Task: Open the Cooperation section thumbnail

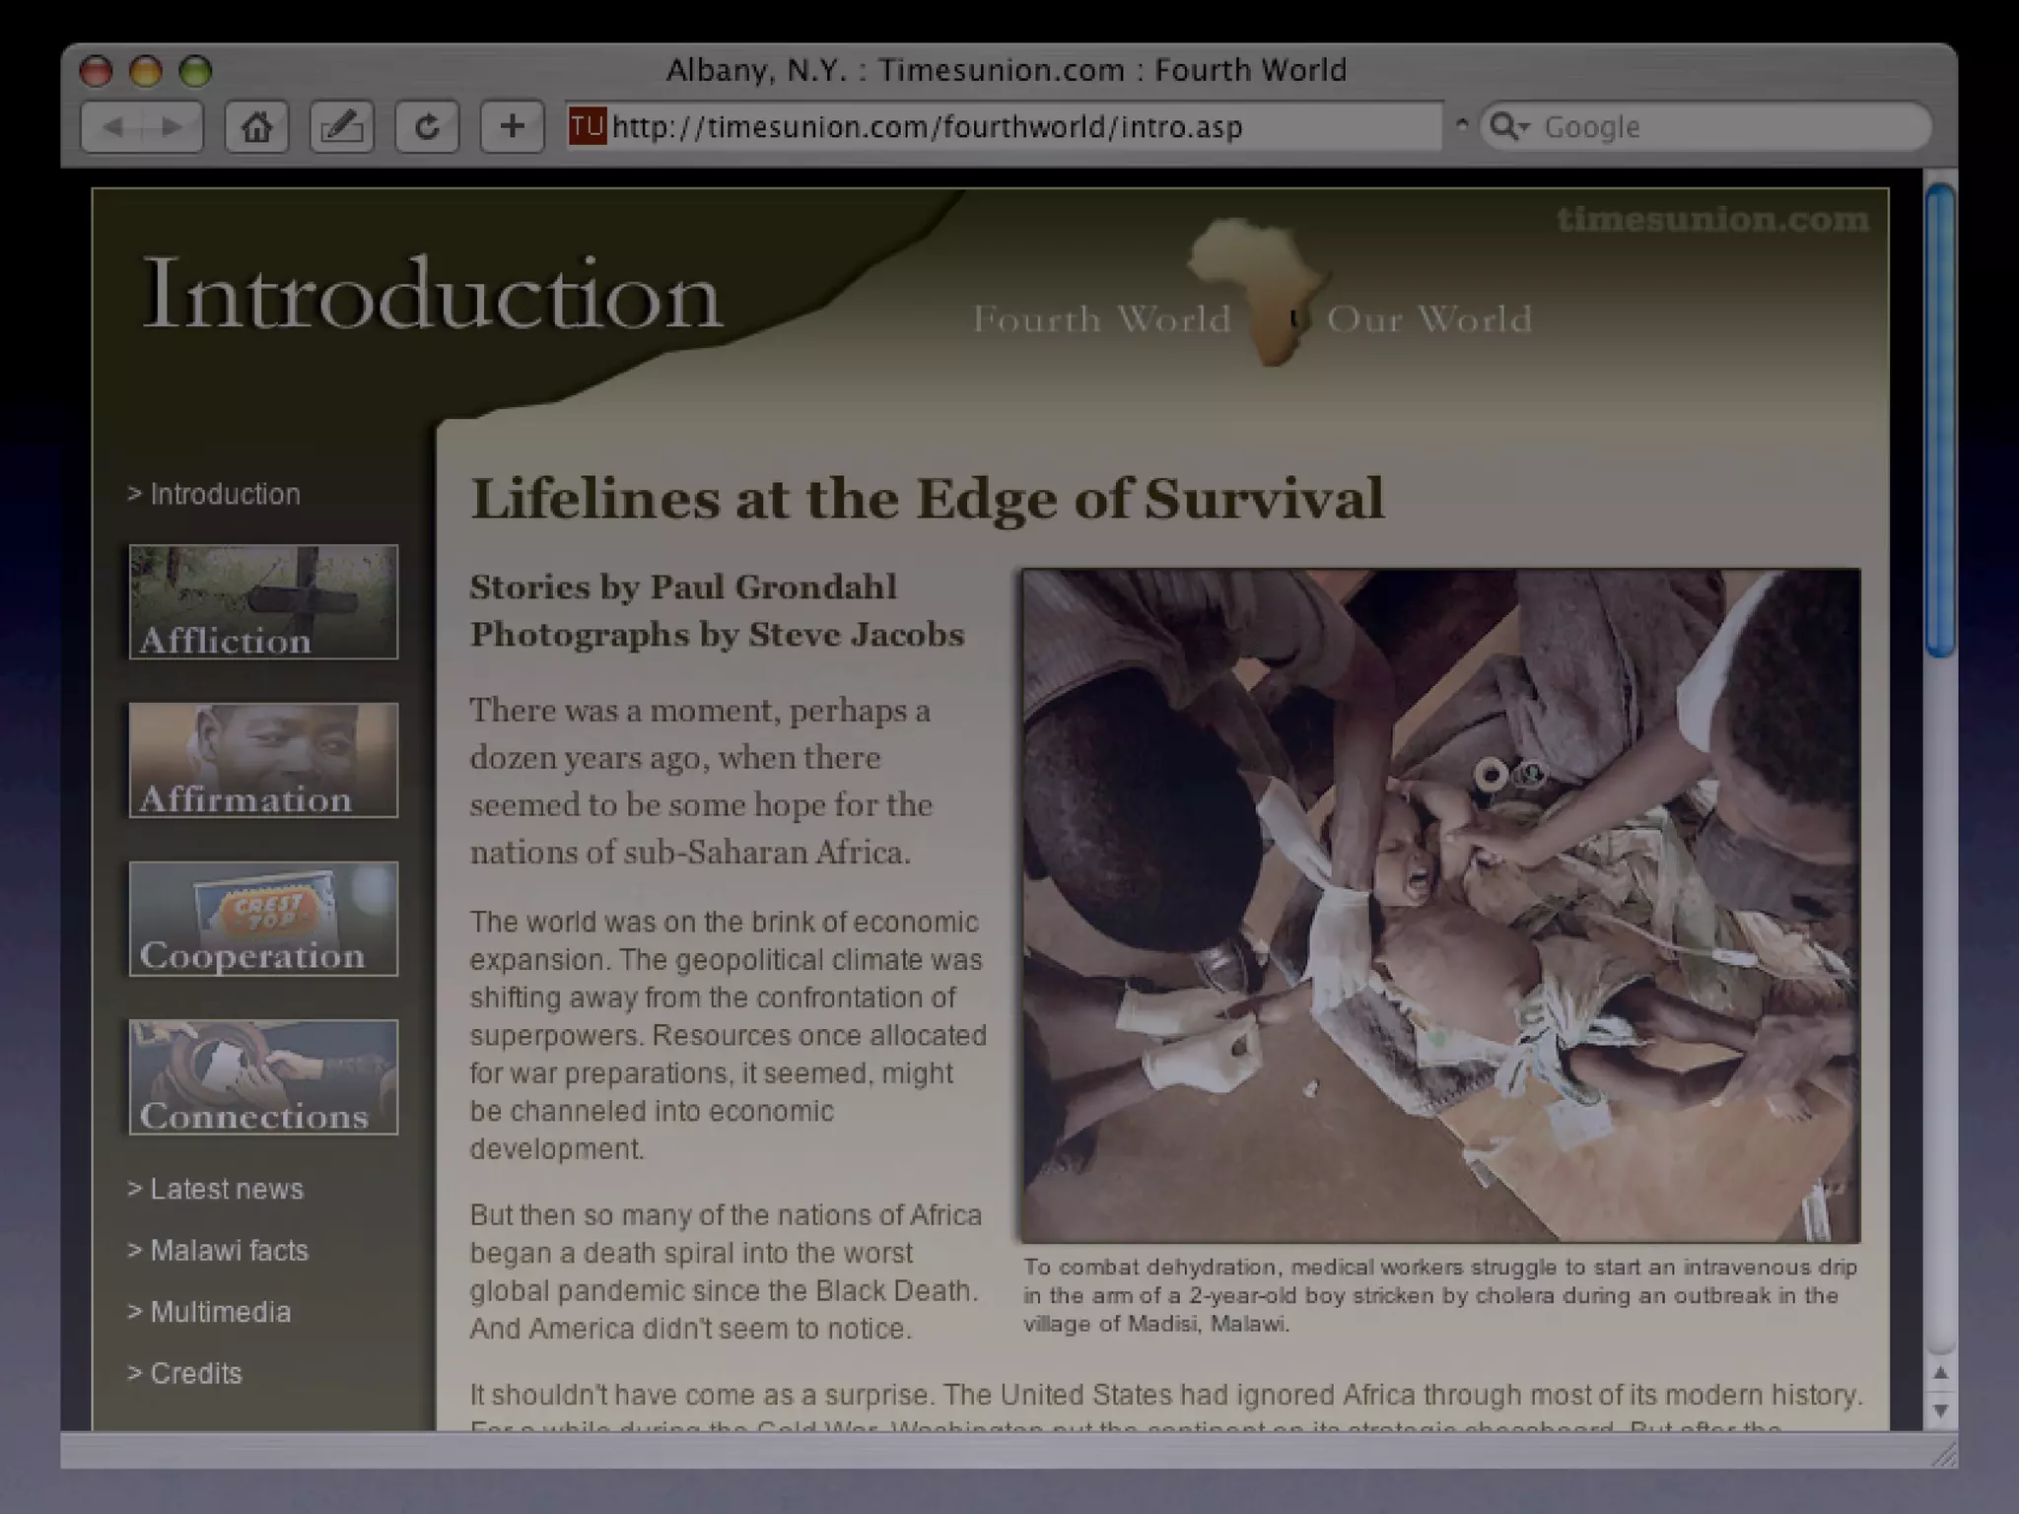Action: (x=263, y=919)
